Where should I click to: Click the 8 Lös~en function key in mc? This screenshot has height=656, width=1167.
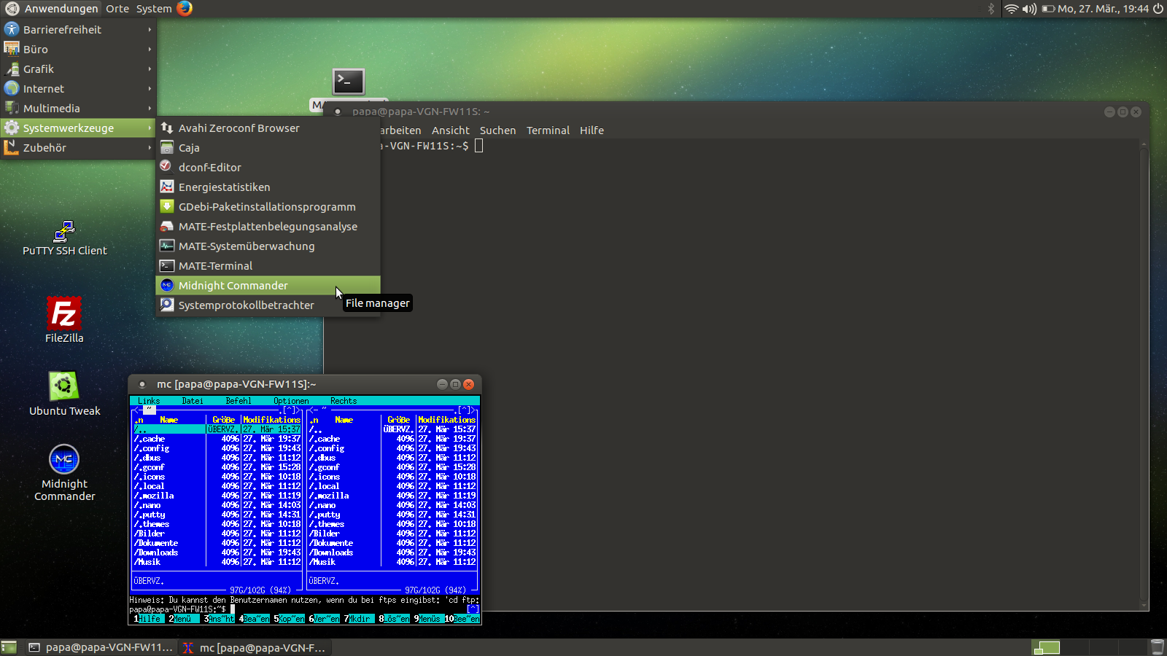pyautogui.click(x=394, y=619)
